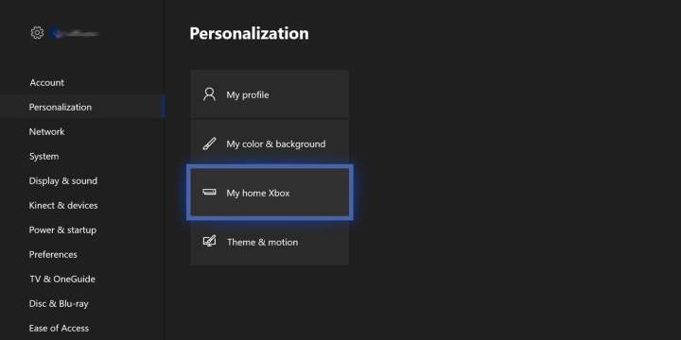
Task: Select the highlighted My home Xbox tile
Action: [270, 193]
